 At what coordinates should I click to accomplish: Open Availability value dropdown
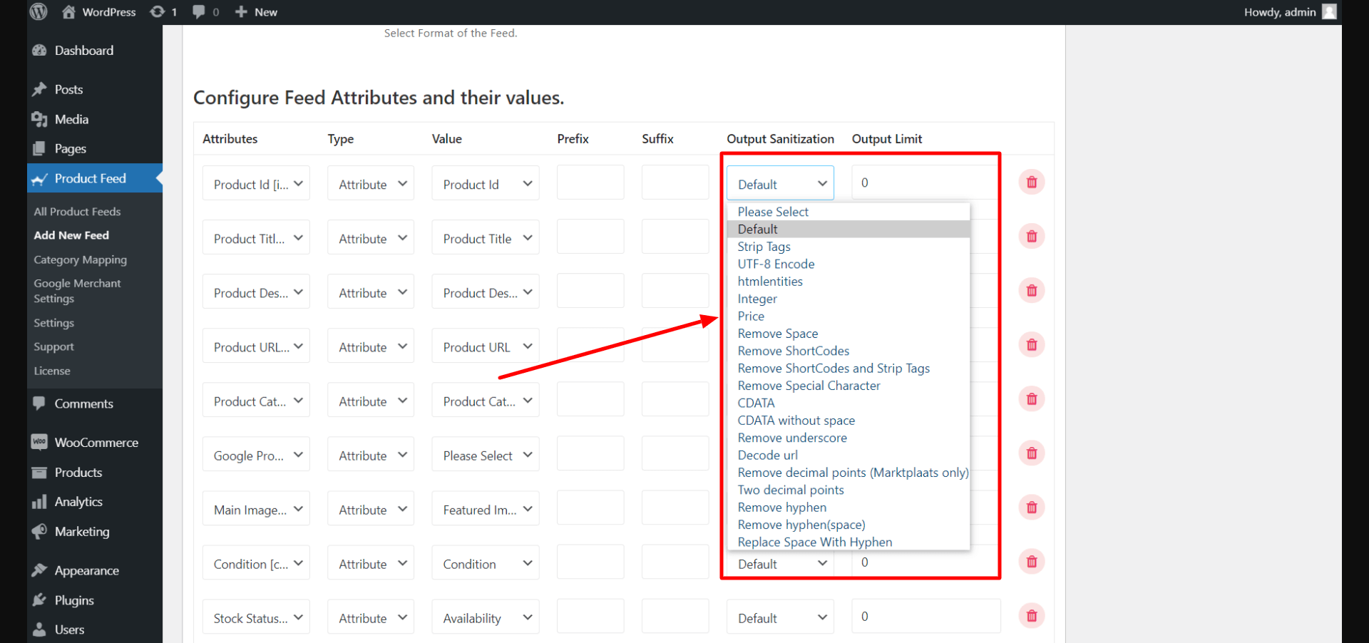pyautogui.click(x=486, y=617)
